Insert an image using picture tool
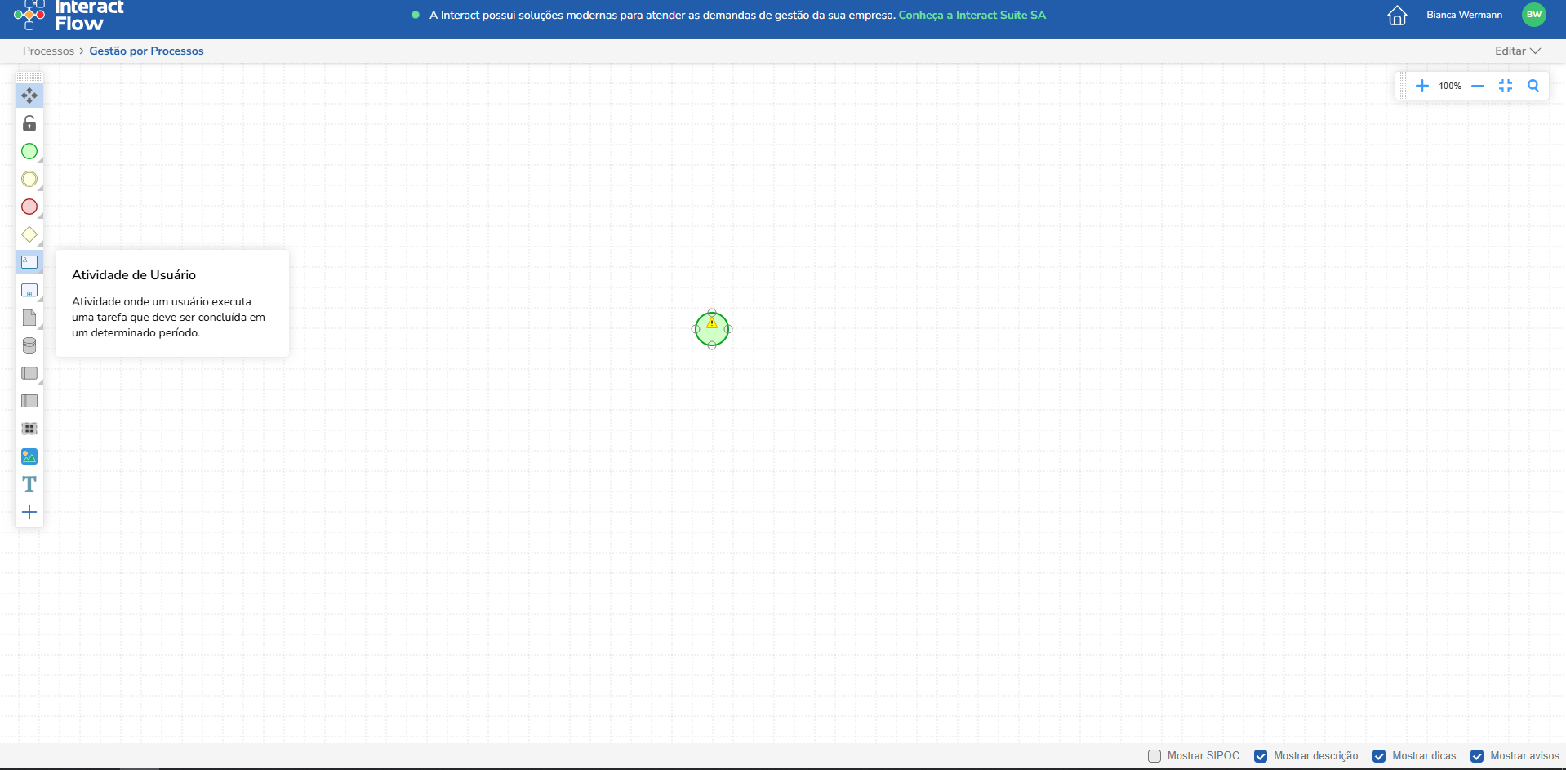Screen dimensions: 1566x770 tap(29, 456)
